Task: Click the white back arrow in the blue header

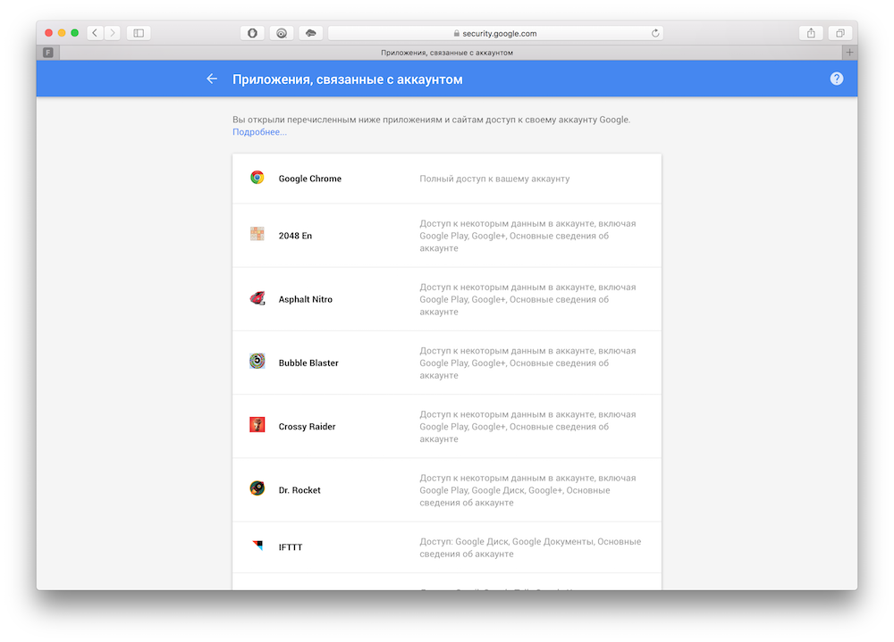Action: tap(212, 79)
